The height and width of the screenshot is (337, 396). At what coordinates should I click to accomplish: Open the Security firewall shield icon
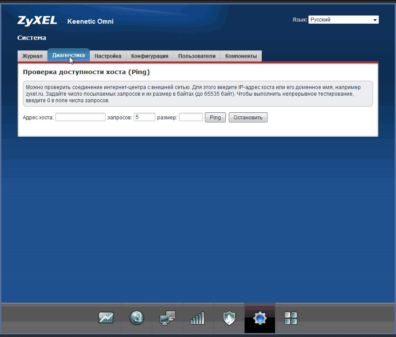tap(229, 318)
